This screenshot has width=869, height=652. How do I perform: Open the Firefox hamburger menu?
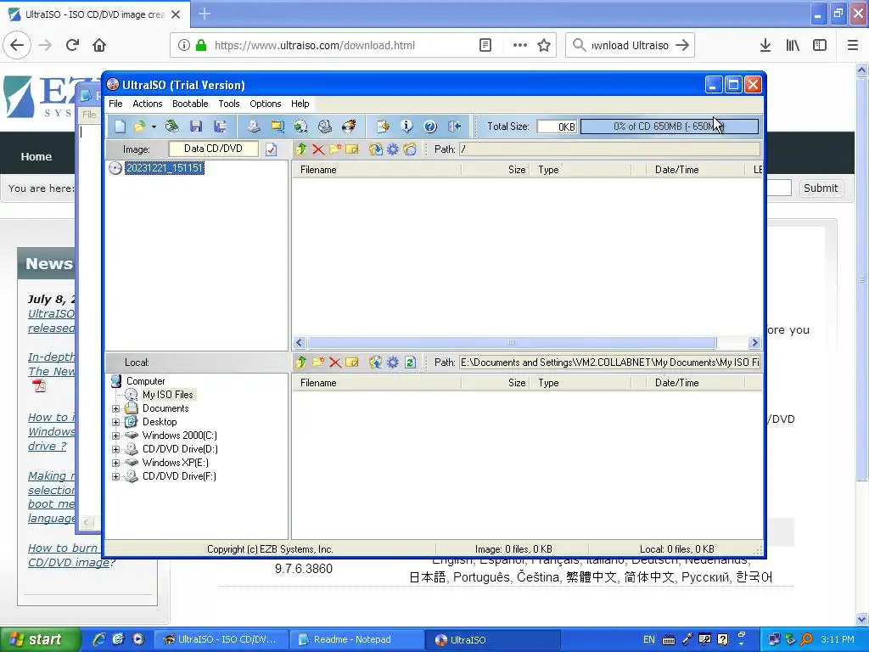coord(852,46)
